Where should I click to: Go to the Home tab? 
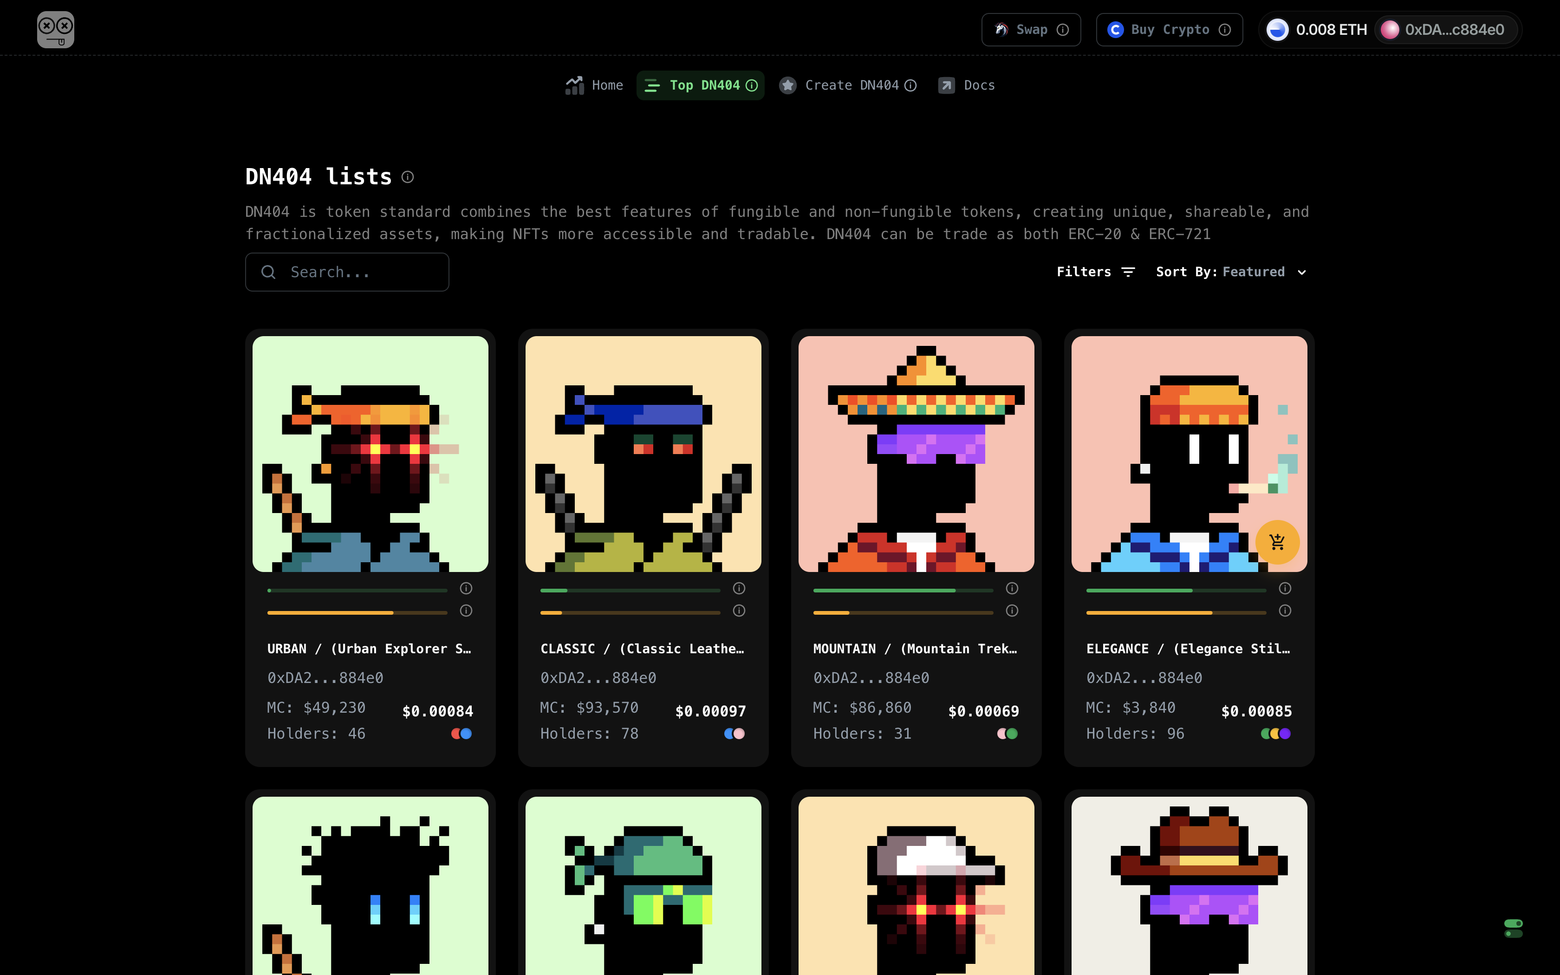[594, 85]
